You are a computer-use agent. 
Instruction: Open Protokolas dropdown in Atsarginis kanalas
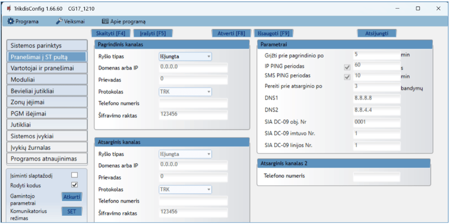tap(185, 189)
